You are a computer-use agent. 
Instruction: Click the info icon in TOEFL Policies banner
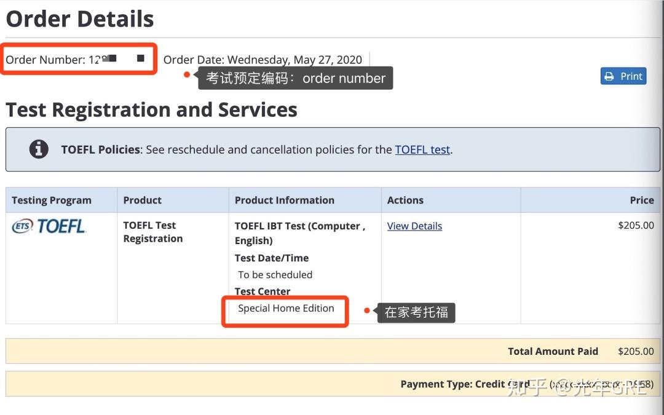[x=39, y=149]
